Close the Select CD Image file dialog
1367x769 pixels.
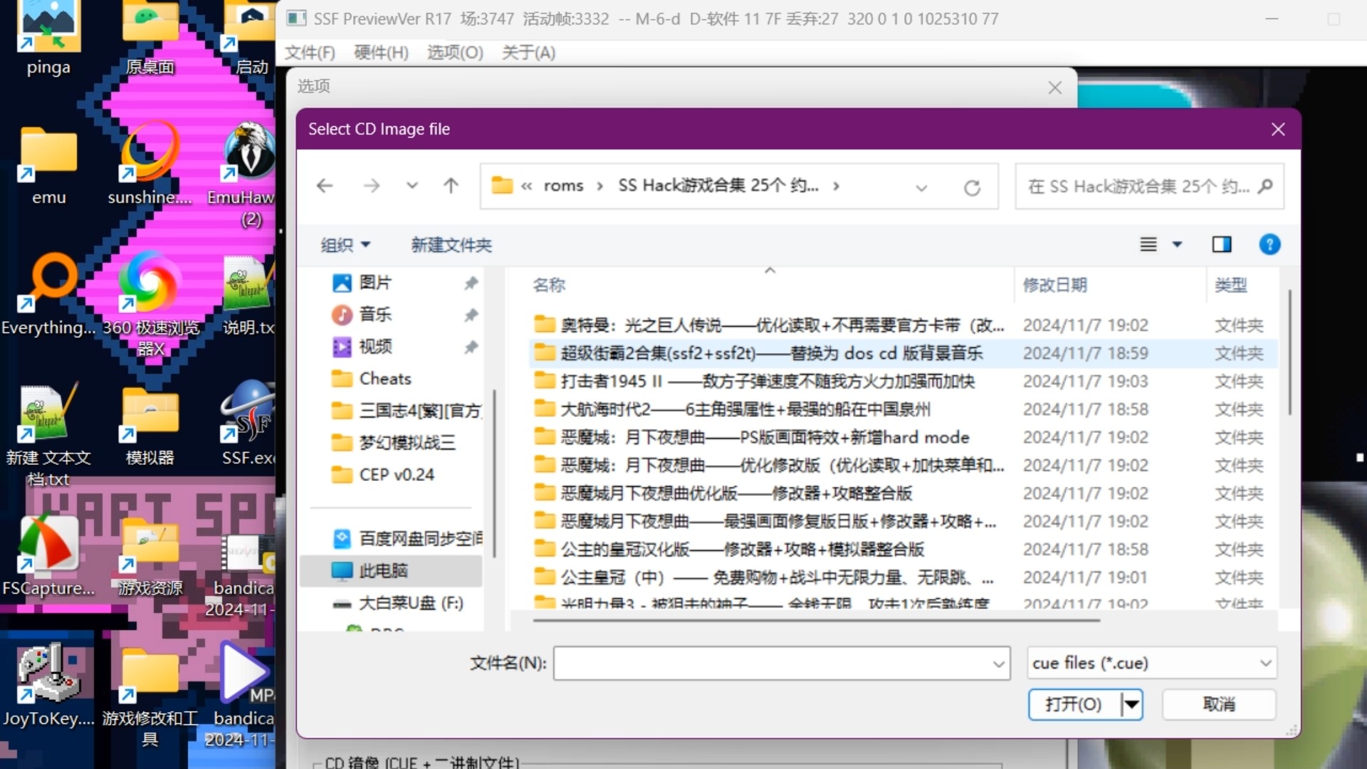click(x=1278, y=130)
